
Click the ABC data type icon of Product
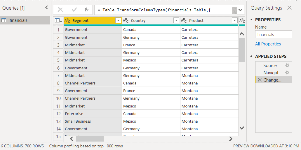pyautogui.click(x=184, y=20)
